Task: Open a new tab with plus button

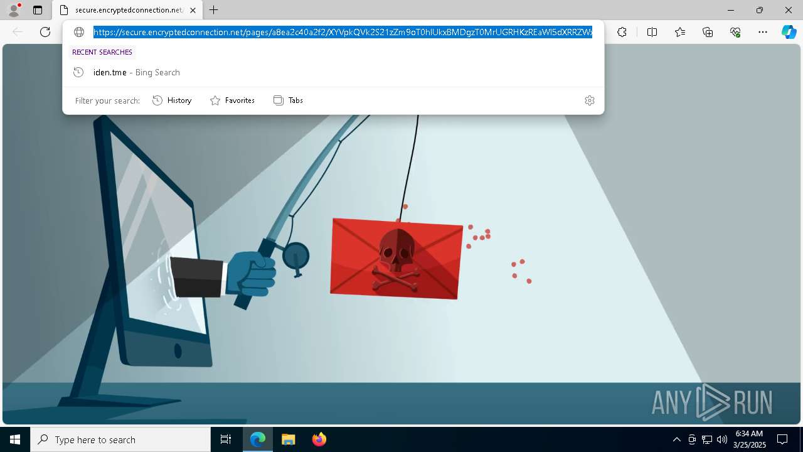Action: pyautogui.click(x=214, y=10)
